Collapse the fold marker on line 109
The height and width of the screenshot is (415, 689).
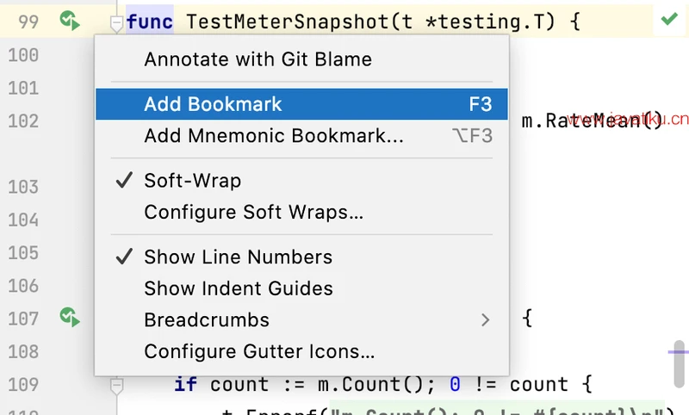(x=116, y=384)
